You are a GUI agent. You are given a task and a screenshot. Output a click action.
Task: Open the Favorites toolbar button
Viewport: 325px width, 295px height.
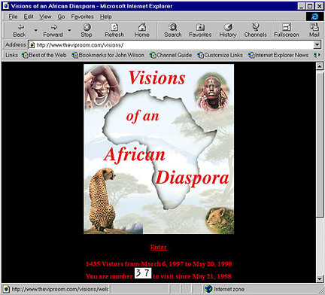click(200, 31)
